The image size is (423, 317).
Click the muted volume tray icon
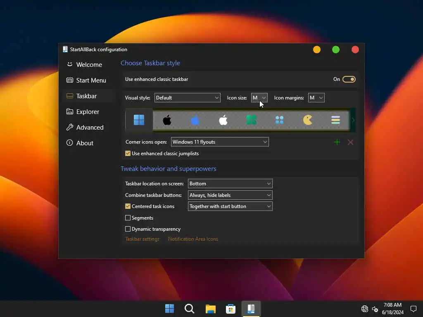375,309
